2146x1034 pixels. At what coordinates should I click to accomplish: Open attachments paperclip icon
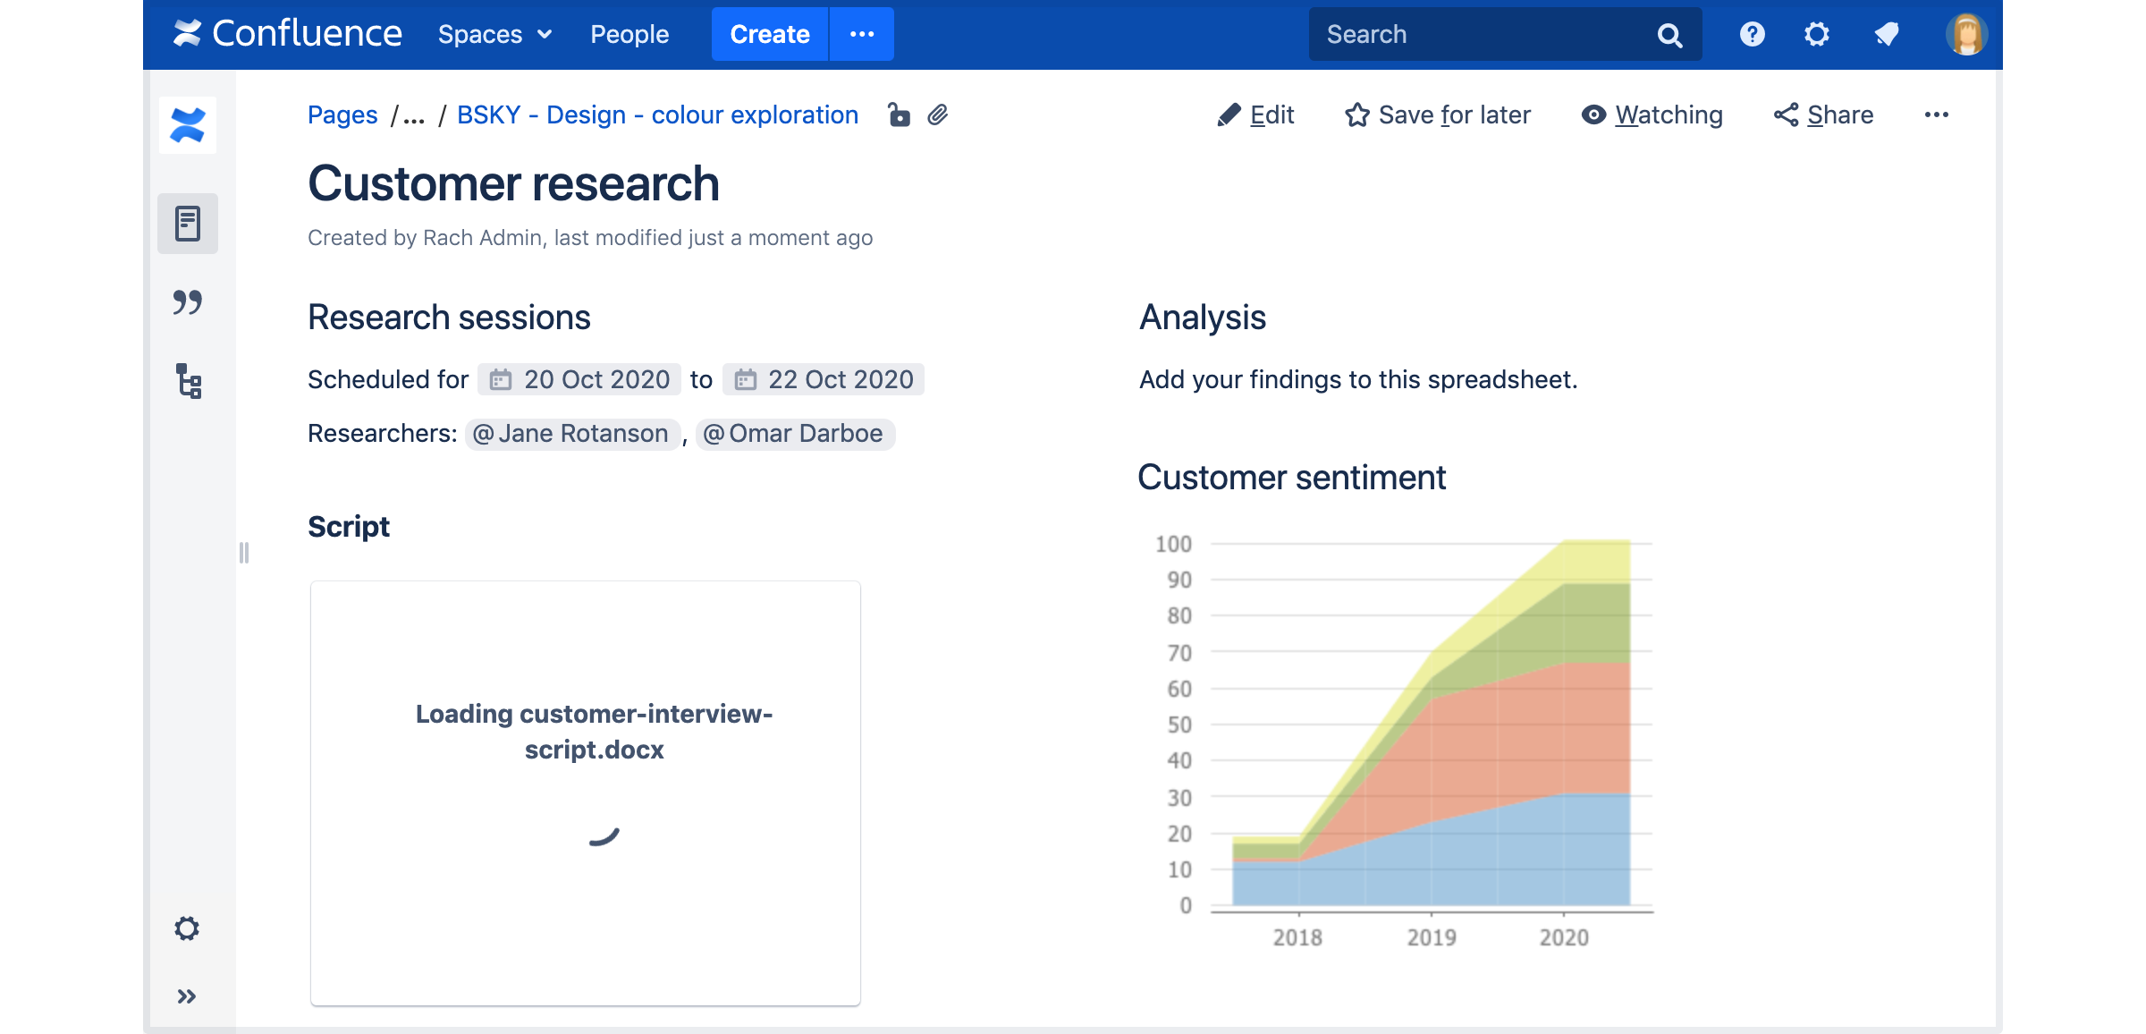937,114
